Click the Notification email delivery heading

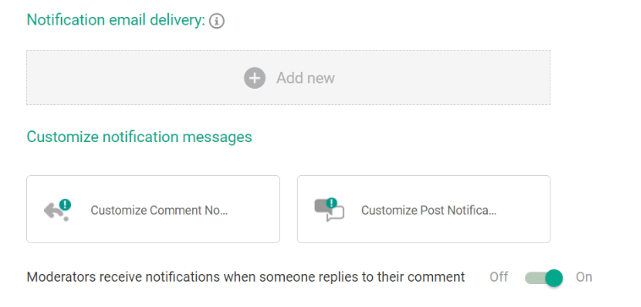(116, 20)
